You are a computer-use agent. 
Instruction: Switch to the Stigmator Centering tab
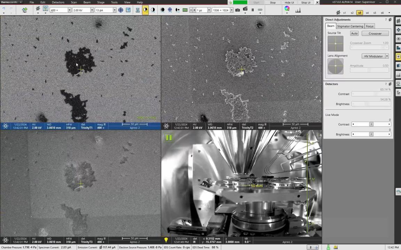(x=350, y=26)
